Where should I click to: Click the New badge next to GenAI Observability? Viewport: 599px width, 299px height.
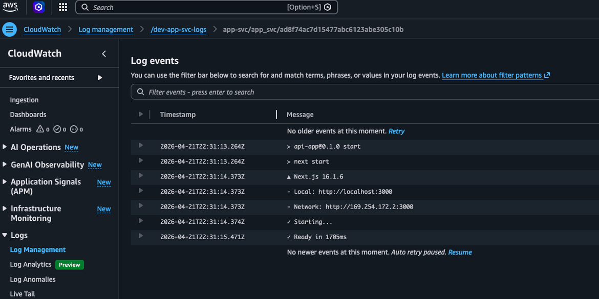[x=95, y=165]
